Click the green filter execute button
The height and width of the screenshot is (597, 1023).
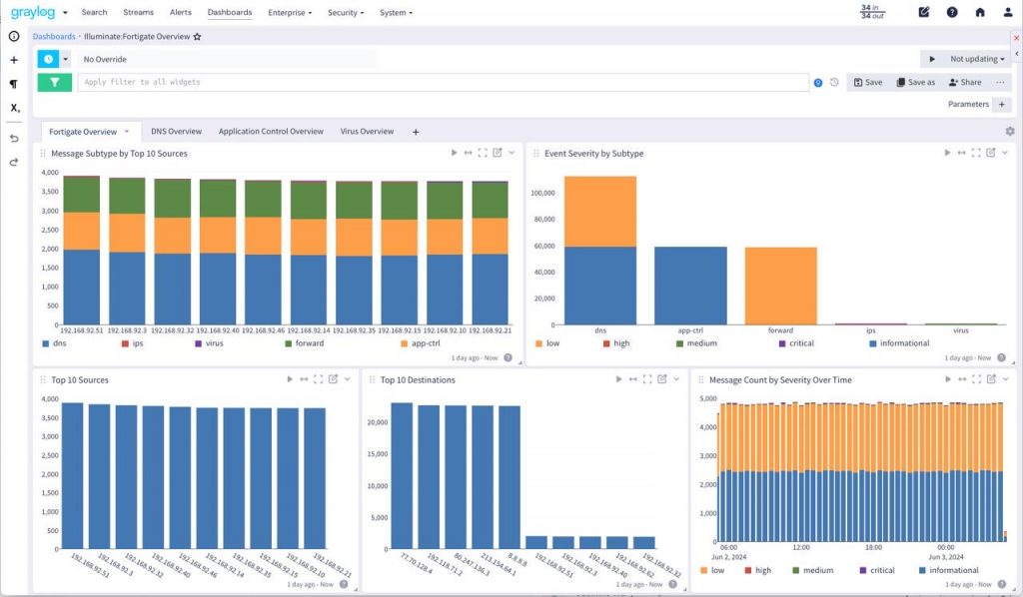(x=55, y=82)
